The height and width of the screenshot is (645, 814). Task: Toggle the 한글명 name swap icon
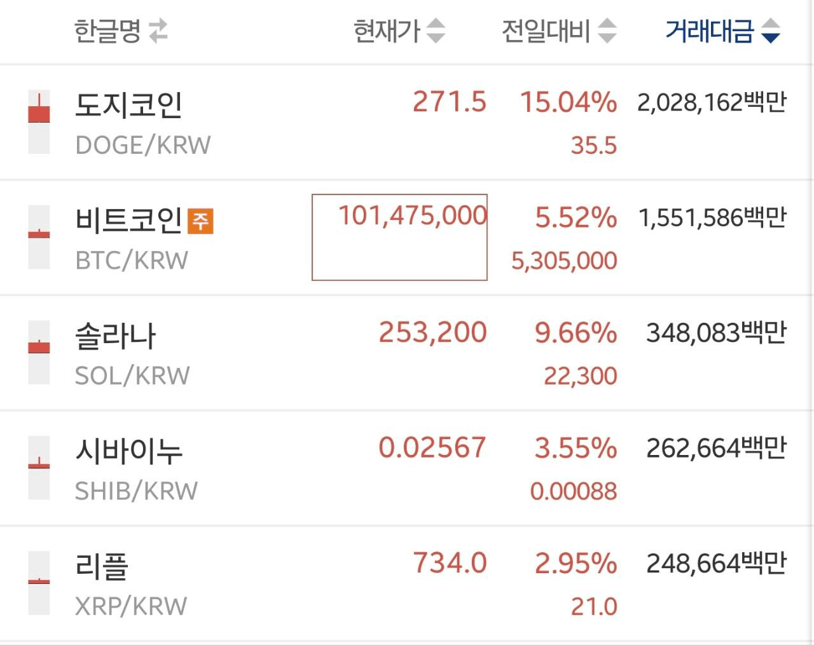158,31
